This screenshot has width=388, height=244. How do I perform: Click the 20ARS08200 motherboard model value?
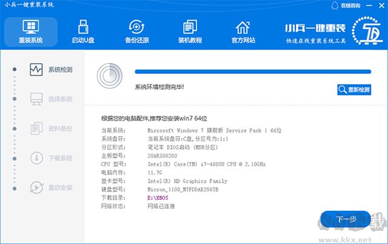coord(162,156)
